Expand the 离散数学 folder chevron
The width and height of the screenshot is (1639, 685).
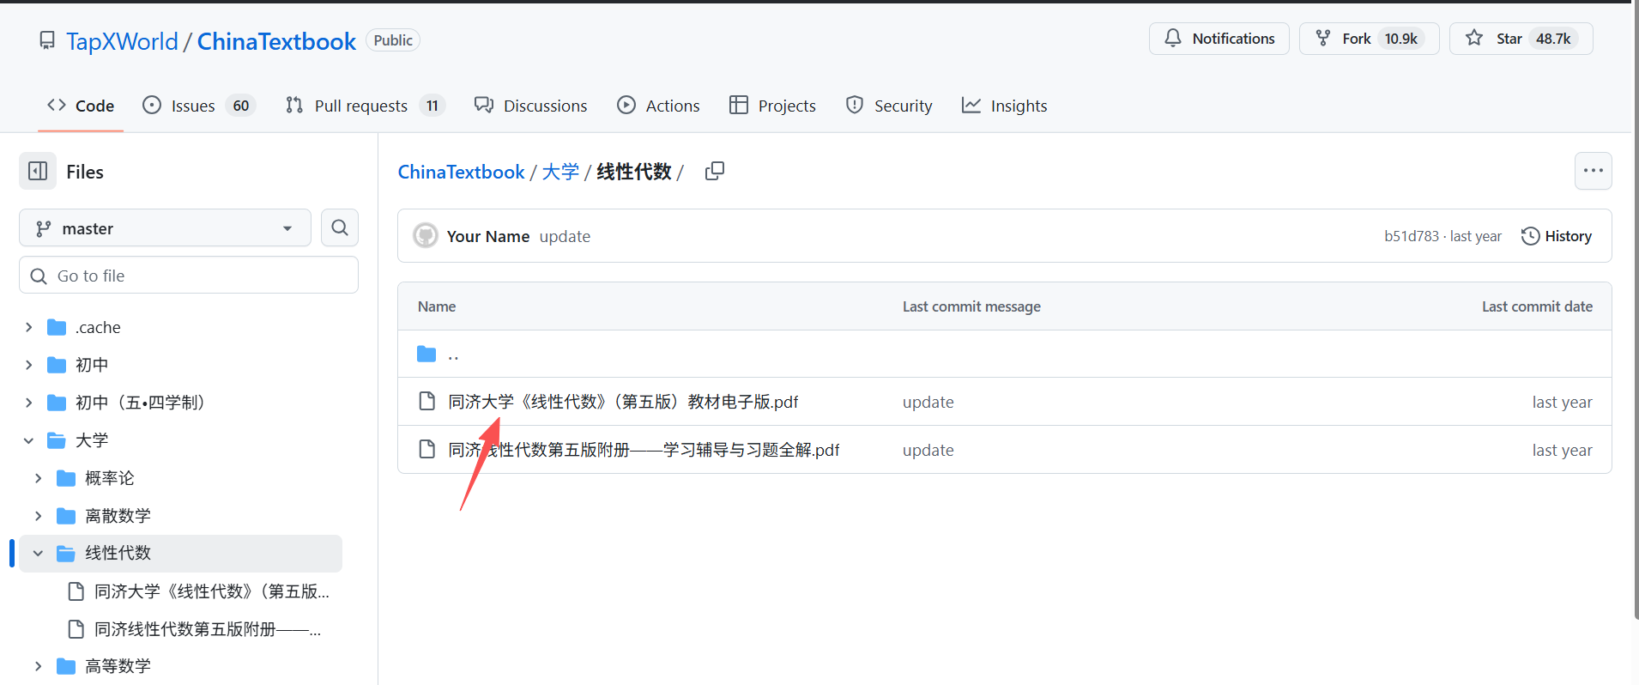point(38,516)
